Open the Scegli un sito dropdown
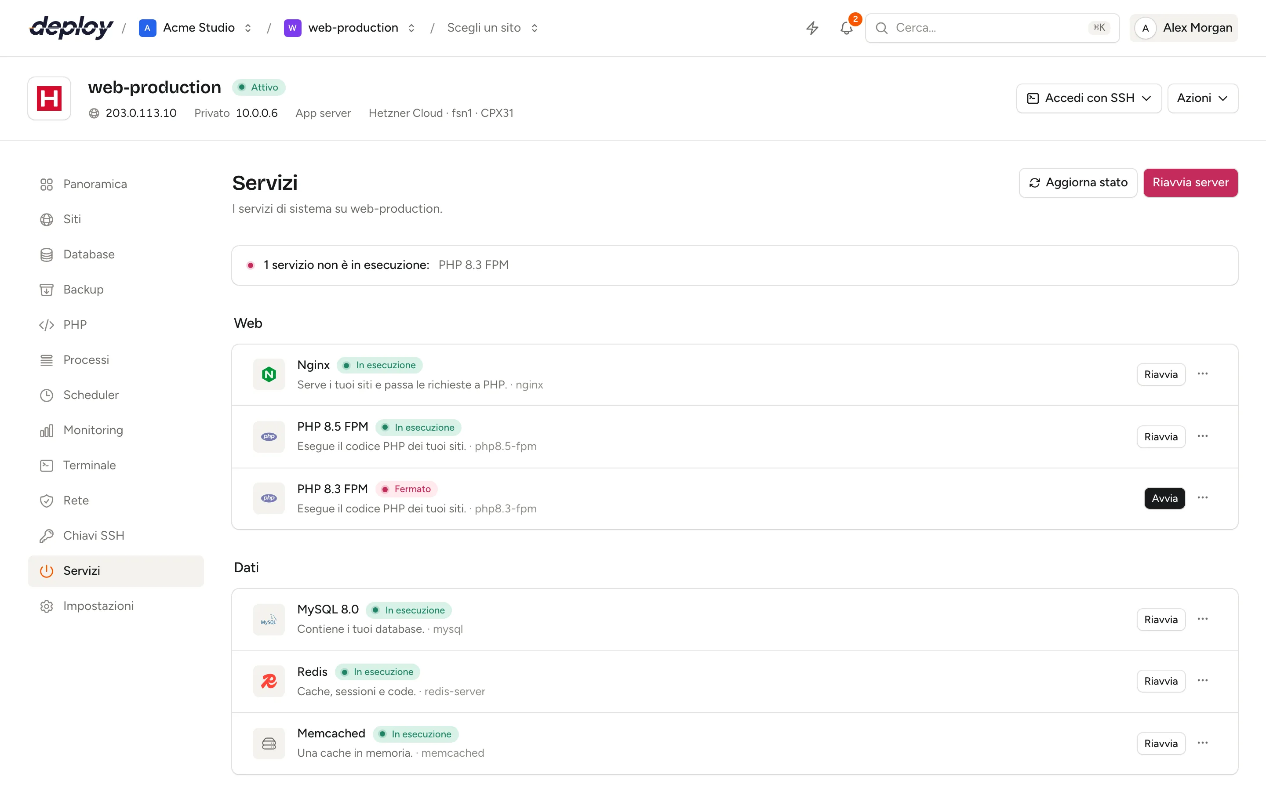Image resolution: width=1266 pixels, height=791 pixels. [x=492, y=28]
